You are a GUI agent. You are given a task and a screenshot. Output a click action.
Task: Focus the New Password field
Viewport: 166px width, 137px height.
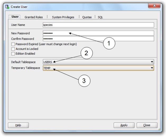[98, 33]
